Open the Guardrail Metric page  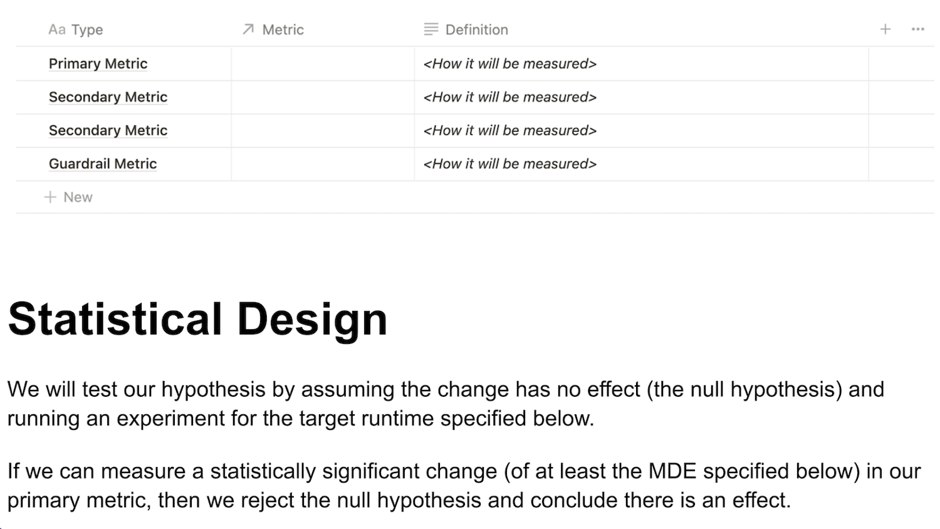click(103, 164)
